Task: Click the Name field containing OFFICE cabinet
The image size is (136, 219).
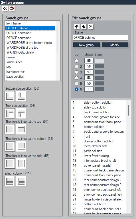Action: tap(101, 38)
